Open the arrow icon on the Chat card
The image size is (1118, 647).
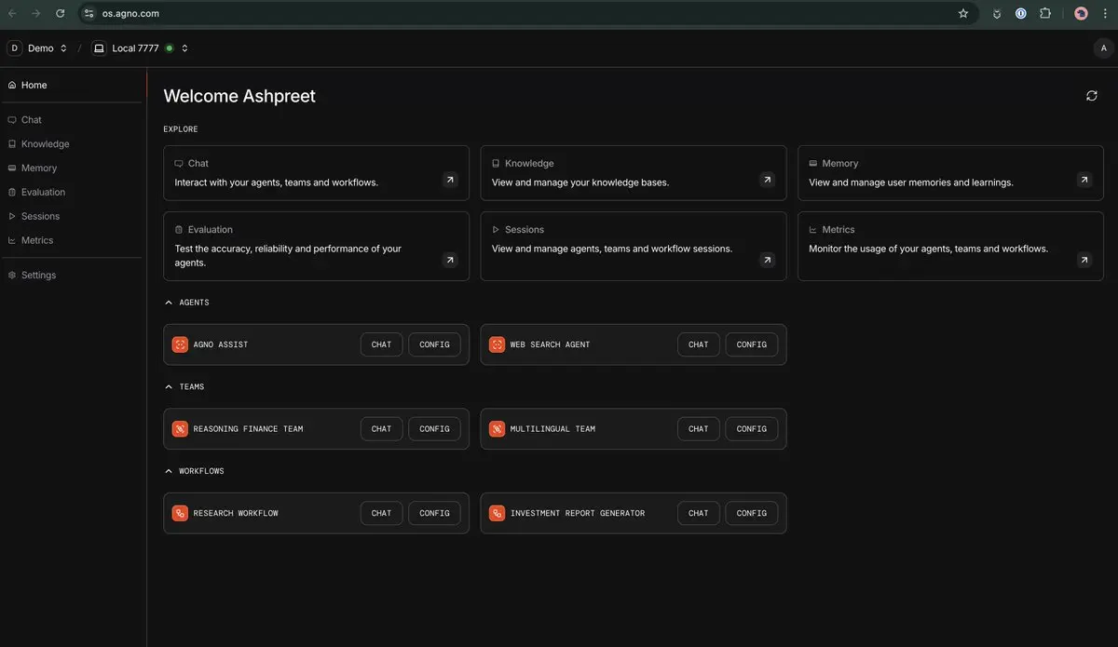click(x=450, y=180)
